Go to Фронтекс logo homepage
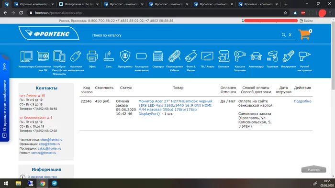Screen dimensions: 335x188 coord(49,33)
